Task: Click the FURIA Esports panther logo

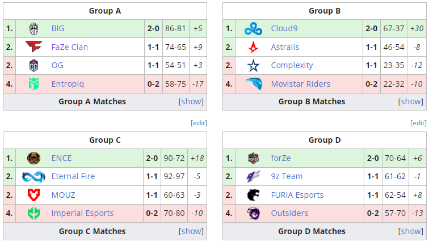Action: click(x=254, y=195)
